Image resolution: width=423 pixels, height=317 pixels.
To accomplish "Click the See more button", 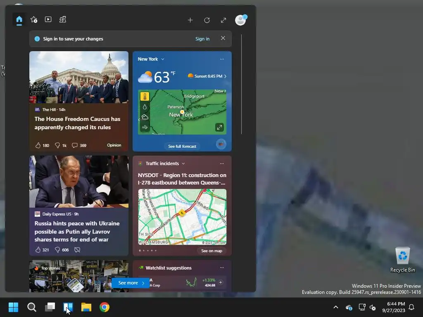I will pyautogui.click(x=131, y=283).
